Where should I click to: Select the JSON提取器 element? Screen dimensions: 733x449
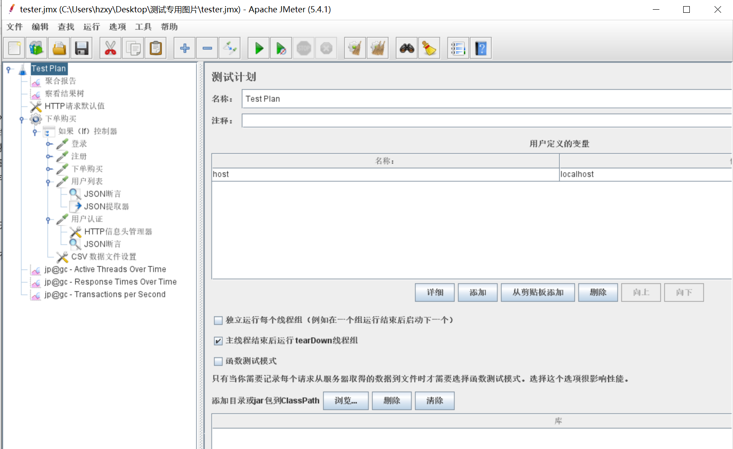tap(106, 206)
